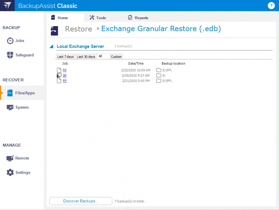Filter backups to Last 7 days
This screenshot has width=279, height=210.
[x=65, y=57]
